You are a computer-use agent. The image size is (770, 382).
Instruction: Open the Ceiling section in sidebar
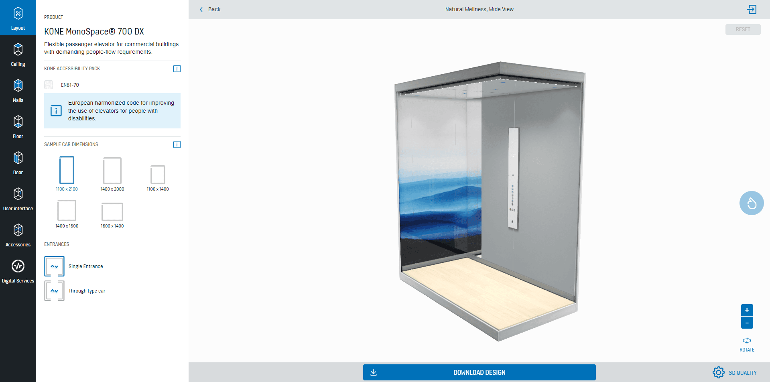(x=18, y=54)
